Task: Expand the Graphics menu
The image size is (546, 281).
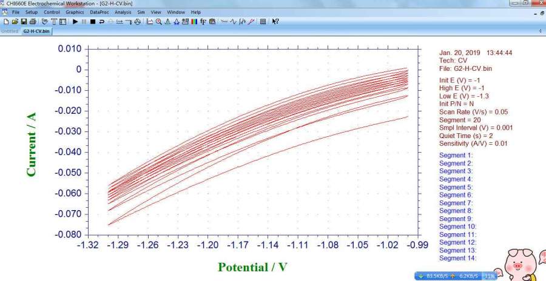Action: click(x=75, y=12)
